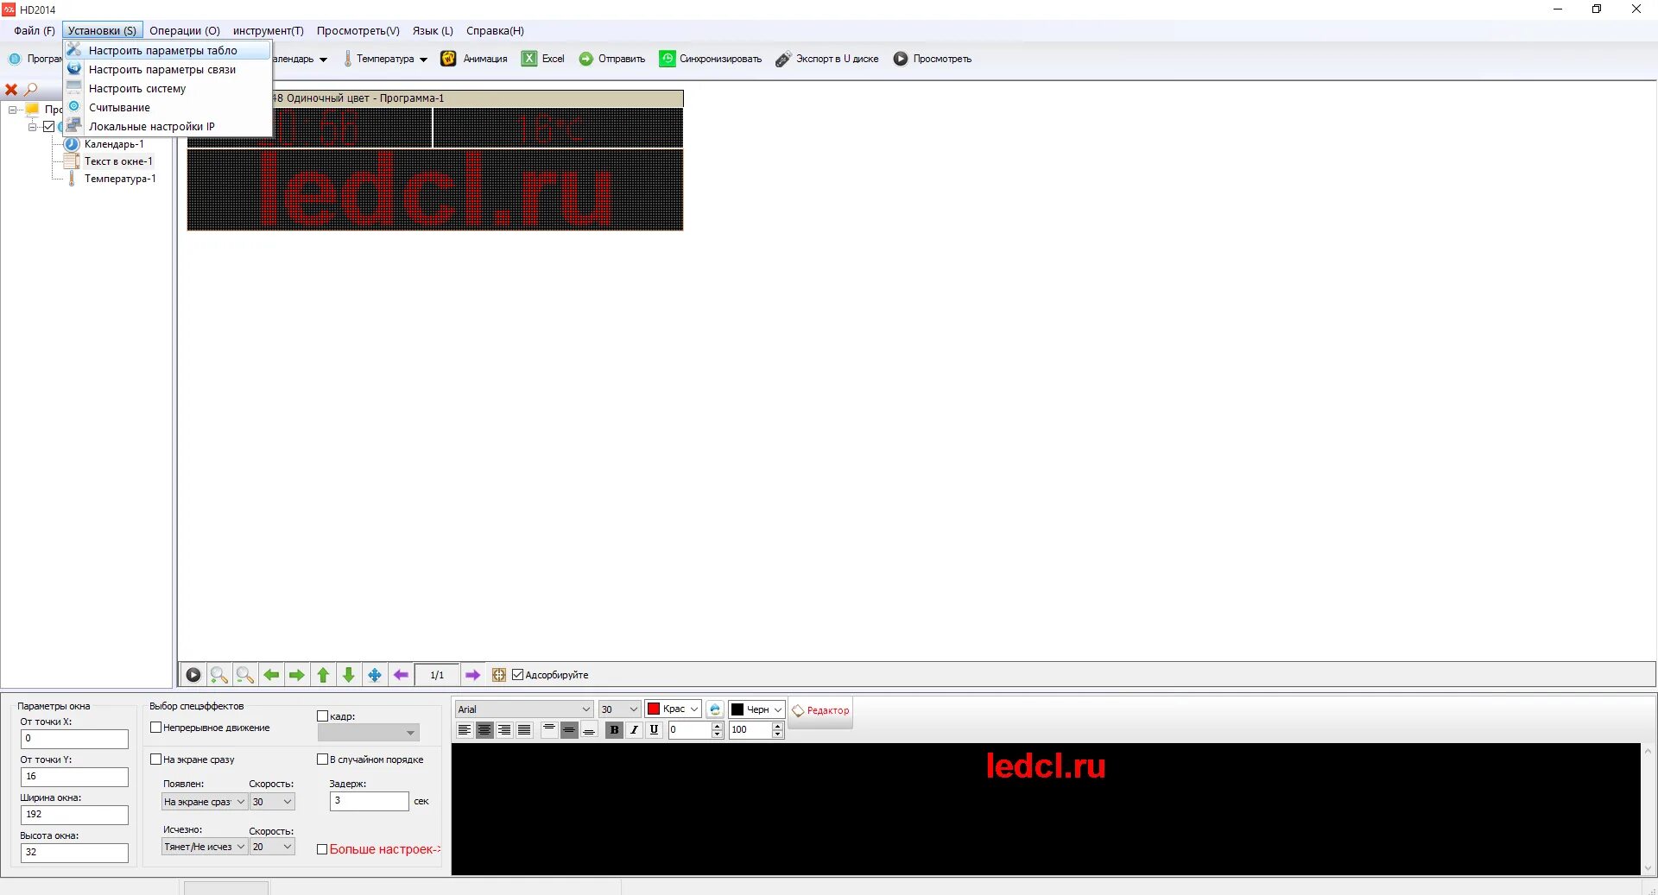Open the Крас text color dropdown
Image resolution: width=1658 pixels, height=895 pixels.
tap(673, 709)
